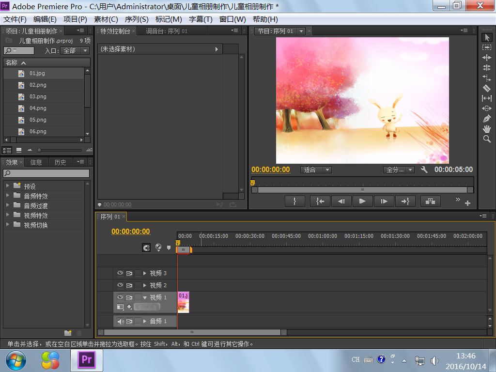Select the Track Select tool
Image resolution: width=496 pixels, height=372 pixels.
coord(487,47)
